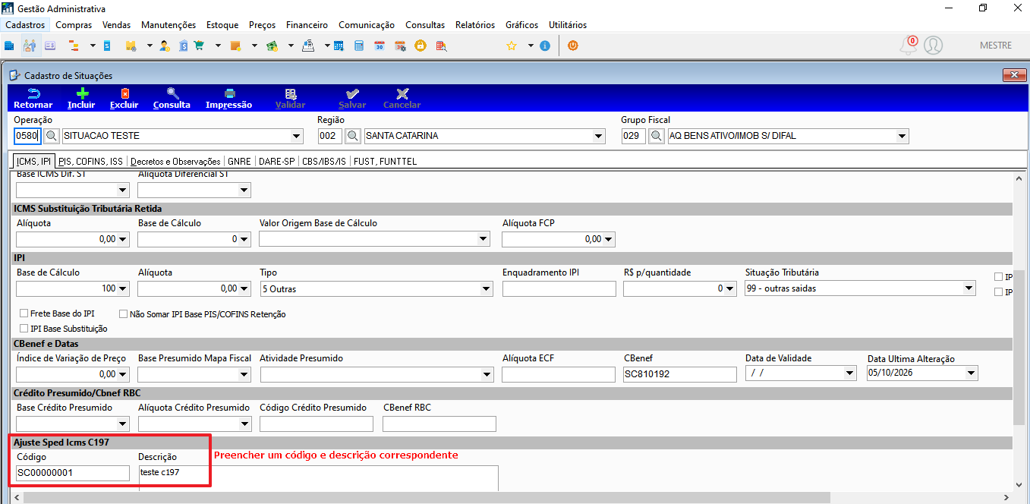Screen dimensions: 1030x504
Task: Toggle IPI Base Substituição checkbox
Action: point(24,329)
